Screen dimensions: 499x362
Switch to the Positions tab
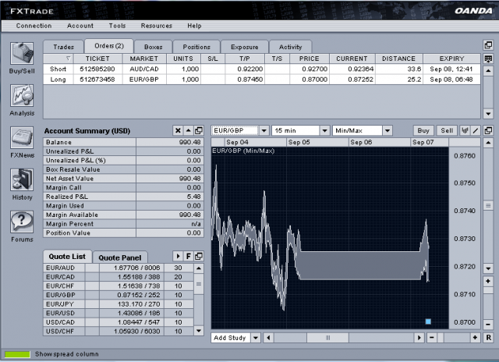[196, 47]
